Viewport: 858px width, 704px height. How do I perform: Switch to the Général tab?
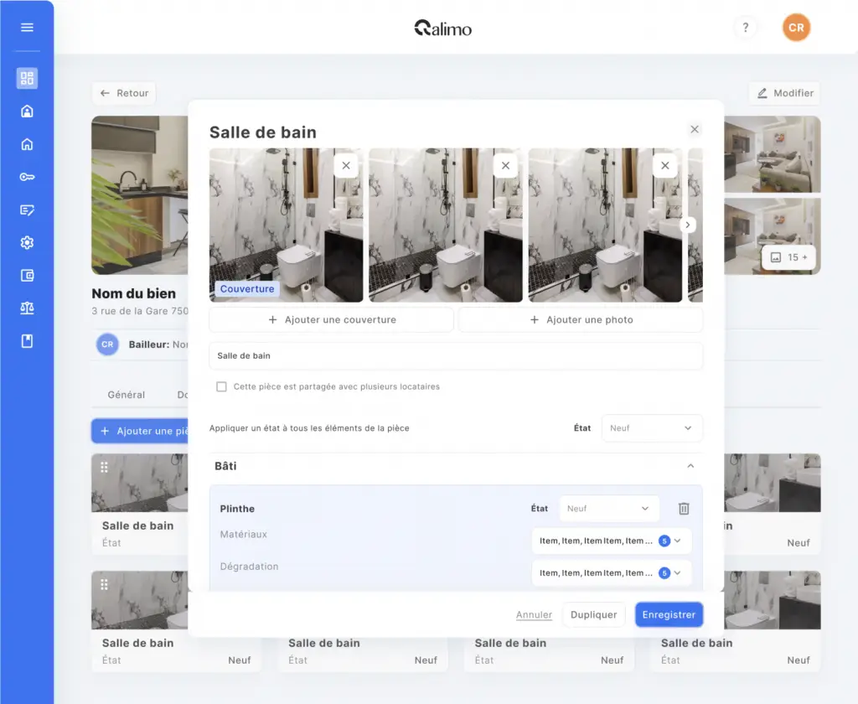tap(126, 395)
